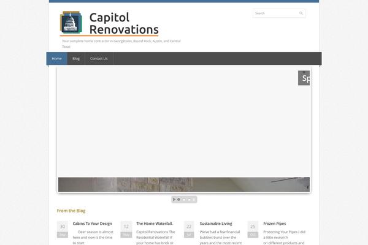Image resolution: width=368 pixels, height=245 pixels.
Task: Start the slideshow with the play arrow
Action: [174, 200]
